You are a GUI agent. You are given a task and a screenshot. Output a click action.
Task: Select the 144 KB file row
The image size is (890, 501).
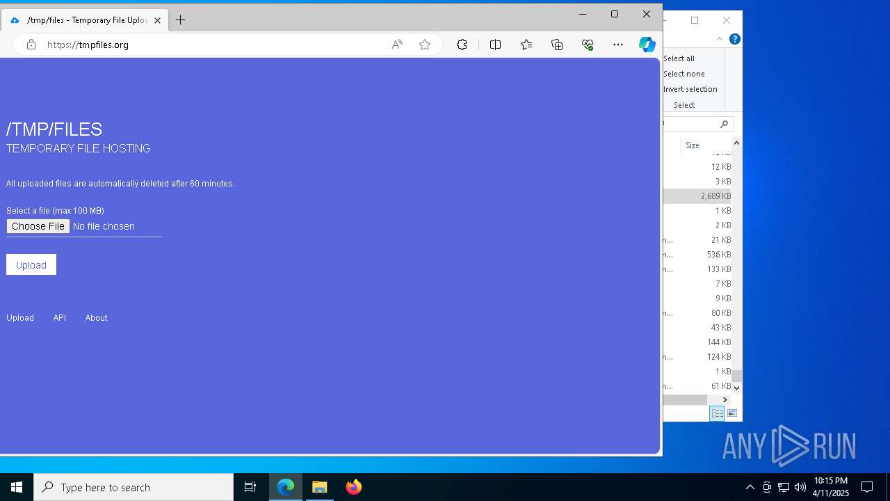click(x=697, y=342)
